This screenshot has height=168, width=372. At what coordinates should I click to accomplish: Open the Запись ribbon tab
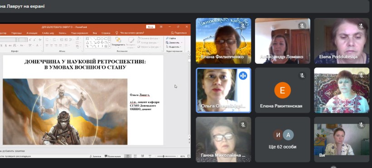63,33
